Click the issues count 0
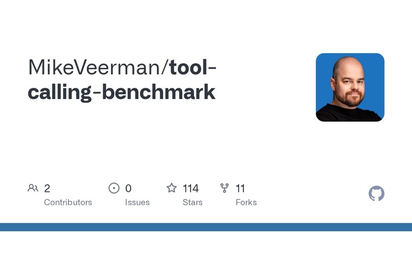 (x=128, y=188)
